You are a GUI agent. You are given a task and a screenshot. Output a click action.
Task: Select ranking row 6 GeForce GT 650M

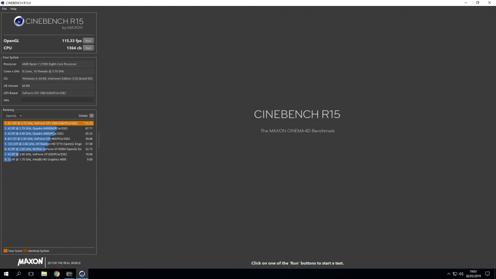click(49, 149)
